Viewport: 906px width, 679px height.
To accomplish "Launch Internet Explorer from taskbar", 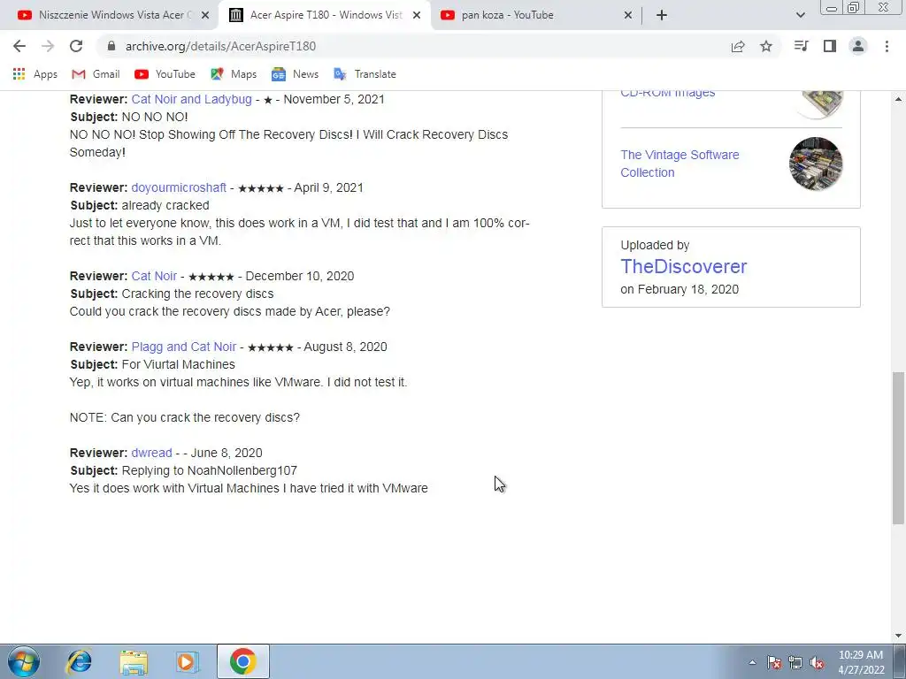I will (79, 661).
